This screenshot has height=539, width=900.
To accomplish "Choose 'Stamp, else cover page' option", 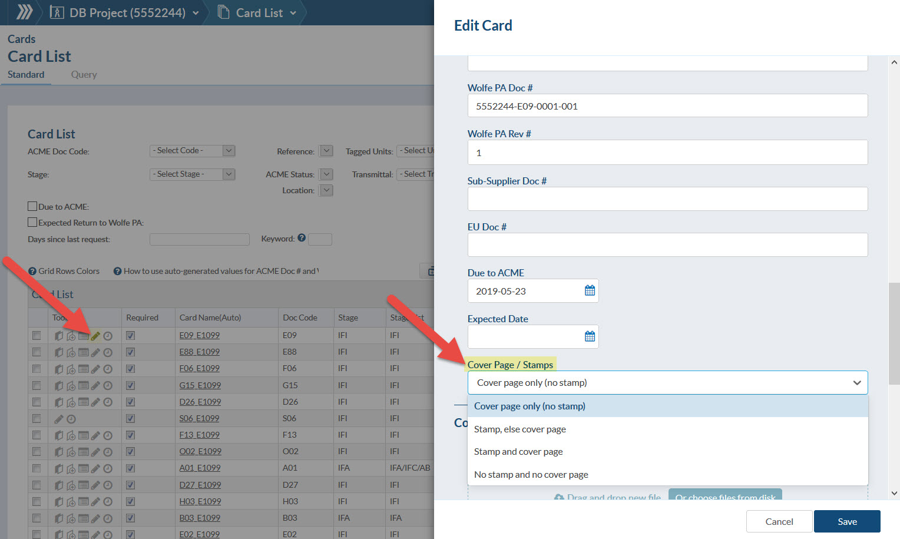I will [667, 429].
